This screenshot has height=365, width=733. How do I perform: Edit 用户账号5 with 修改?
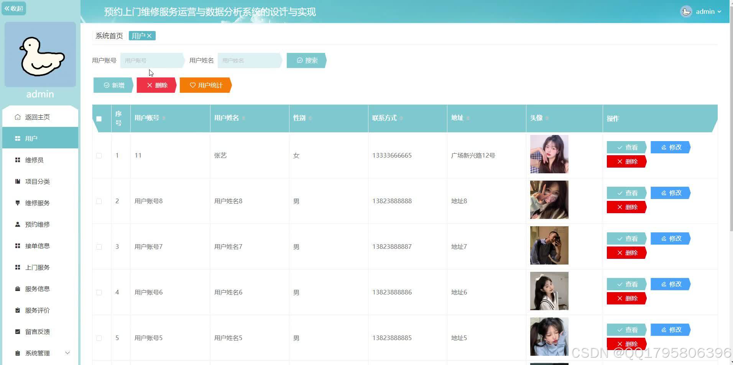click(x=671, y=330)
